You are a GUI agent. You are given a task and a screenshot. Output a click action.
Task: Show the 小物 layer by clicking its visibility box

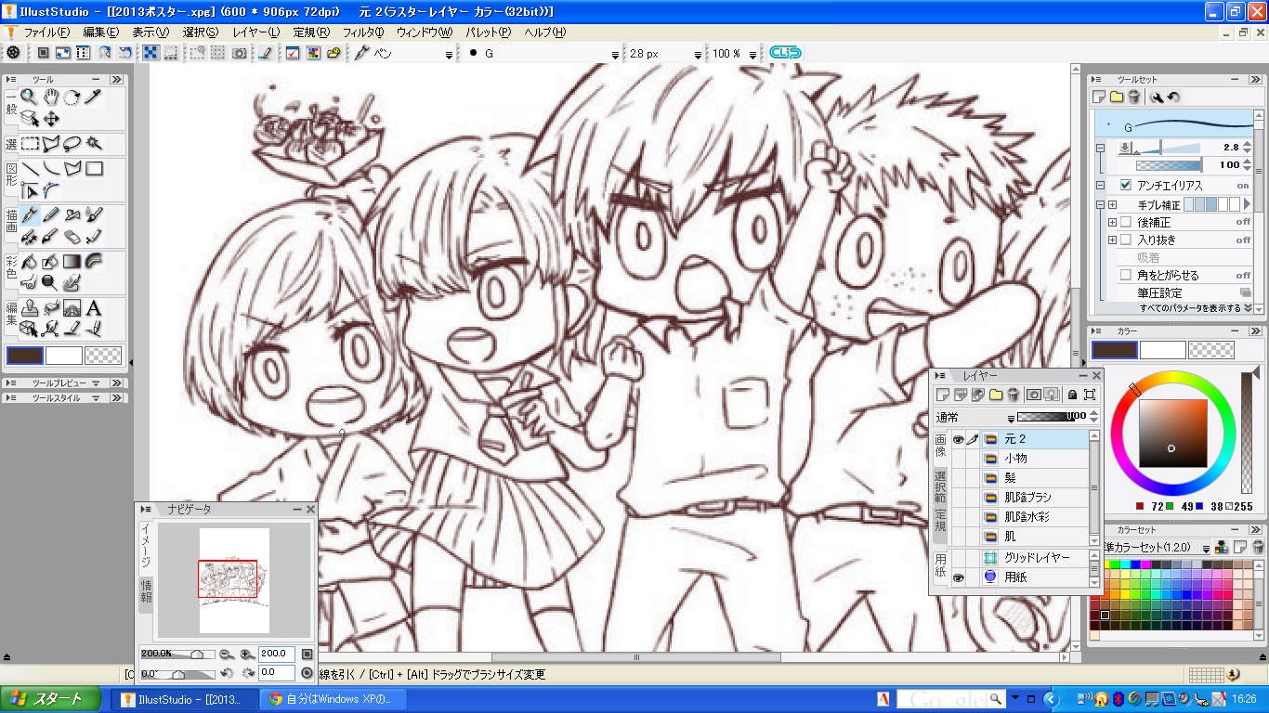click(957, 459)
